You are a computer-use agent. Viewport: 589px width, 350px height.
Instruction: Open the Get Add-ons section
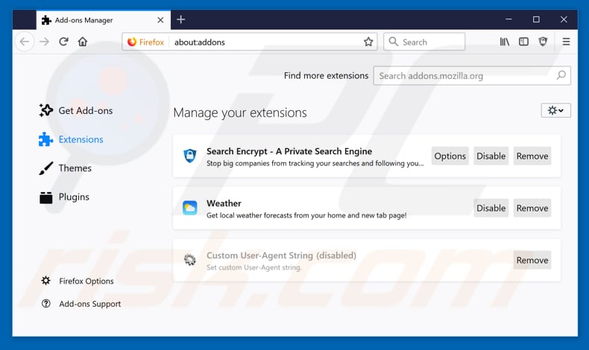[76, 110]
